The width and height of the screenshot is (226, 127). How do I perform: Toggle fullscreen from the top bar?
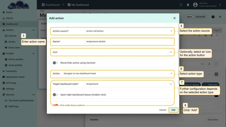[181, 5]
